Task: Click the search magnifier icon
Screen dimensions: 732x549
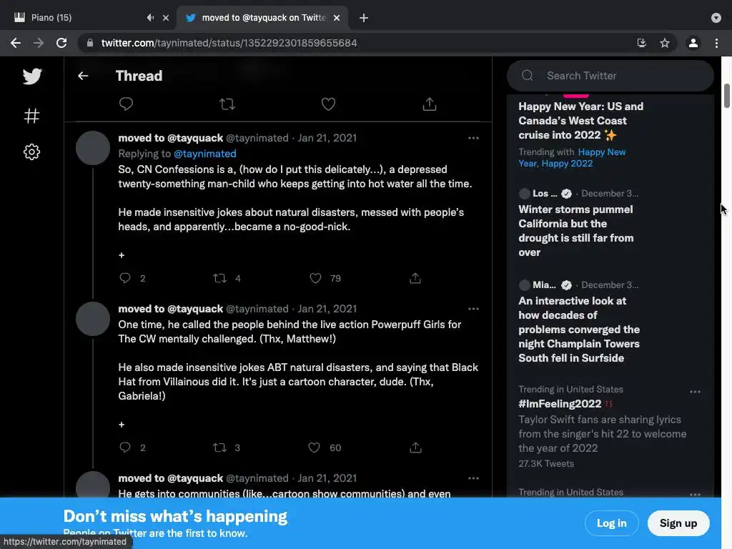Action: pos(528,76)
